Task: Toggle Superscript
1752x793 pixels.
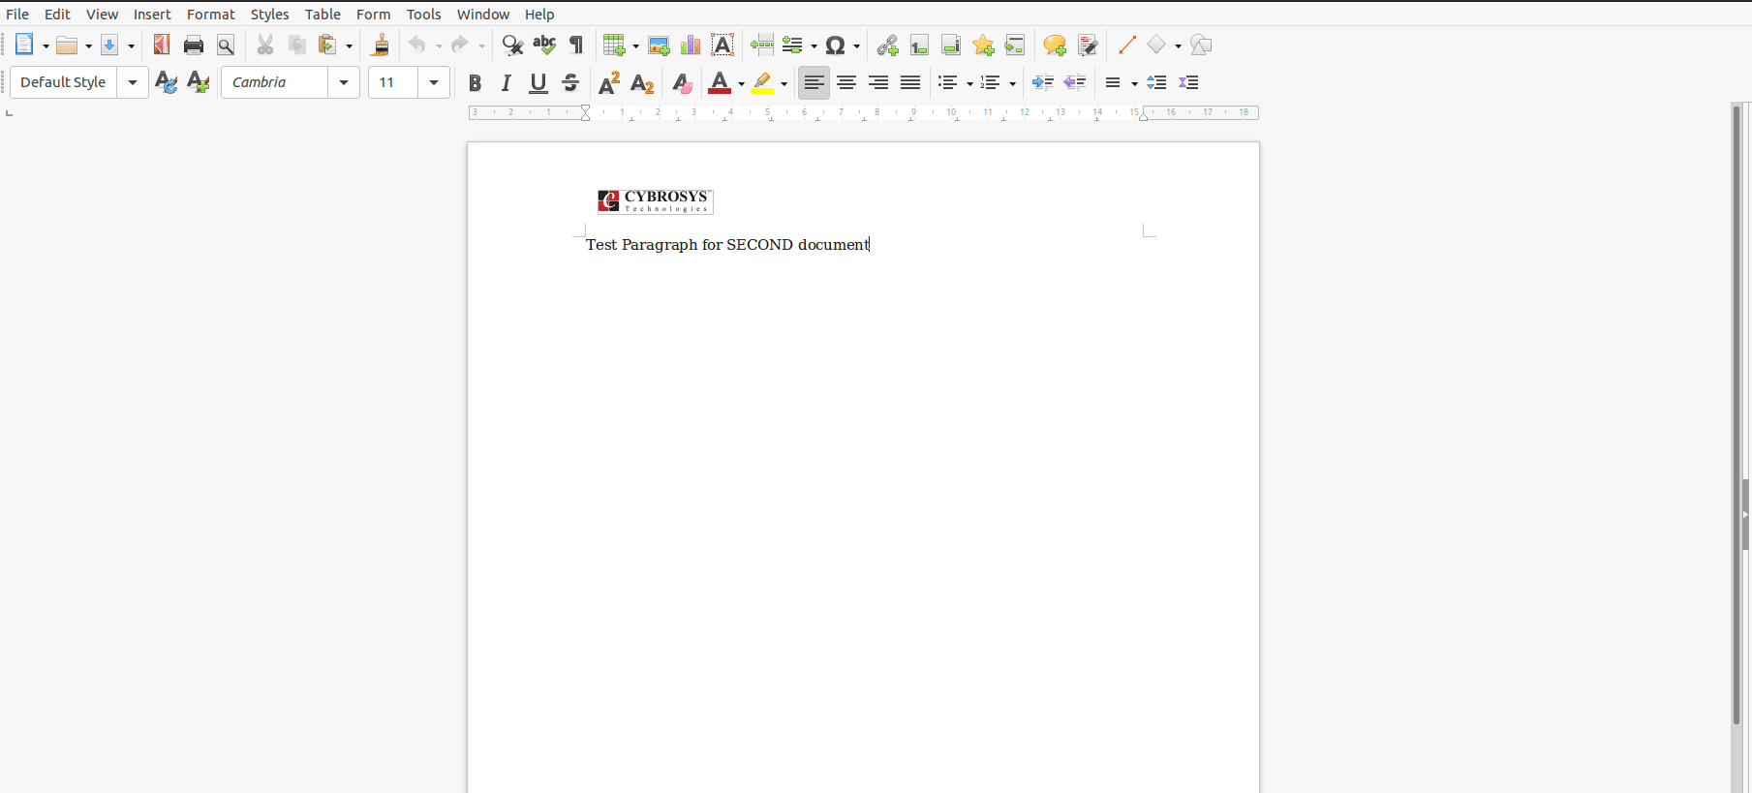Action: pyautogui.click(x=609, y=83)
